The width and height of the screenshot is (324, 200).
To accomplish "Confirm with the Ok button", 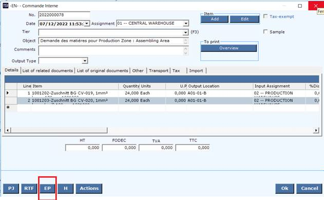I will pos(285,188).
